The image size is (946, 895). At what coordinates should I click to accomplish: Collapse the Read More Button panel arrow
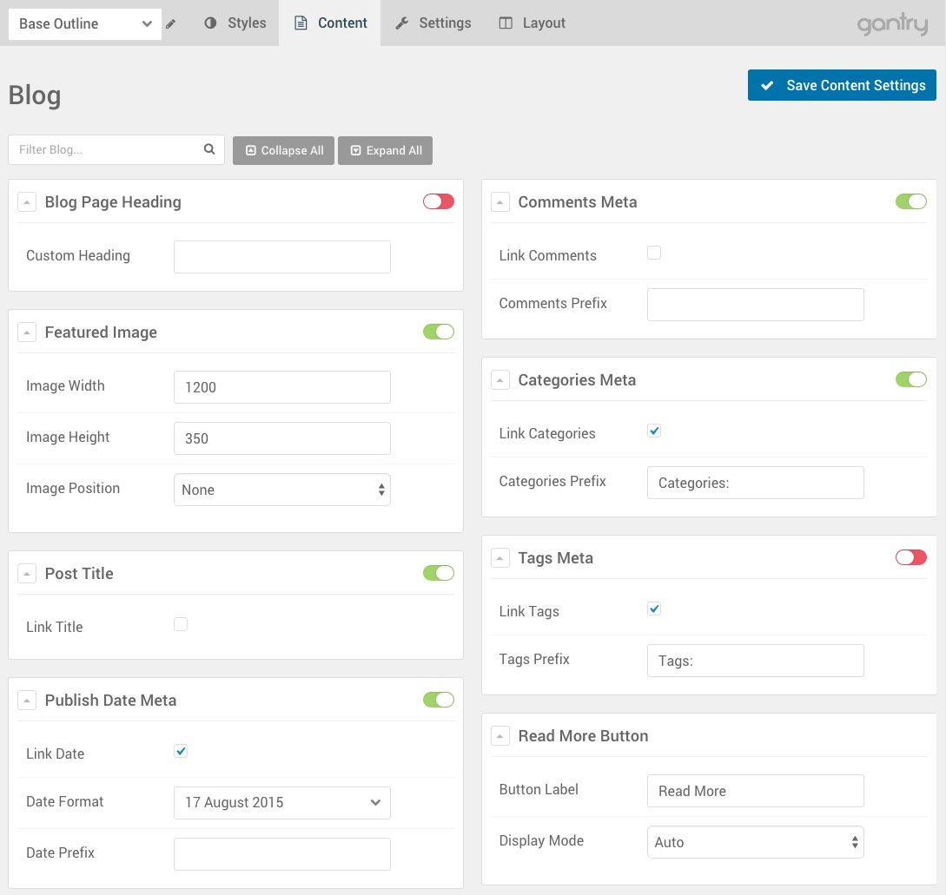(x=500, y=736)
